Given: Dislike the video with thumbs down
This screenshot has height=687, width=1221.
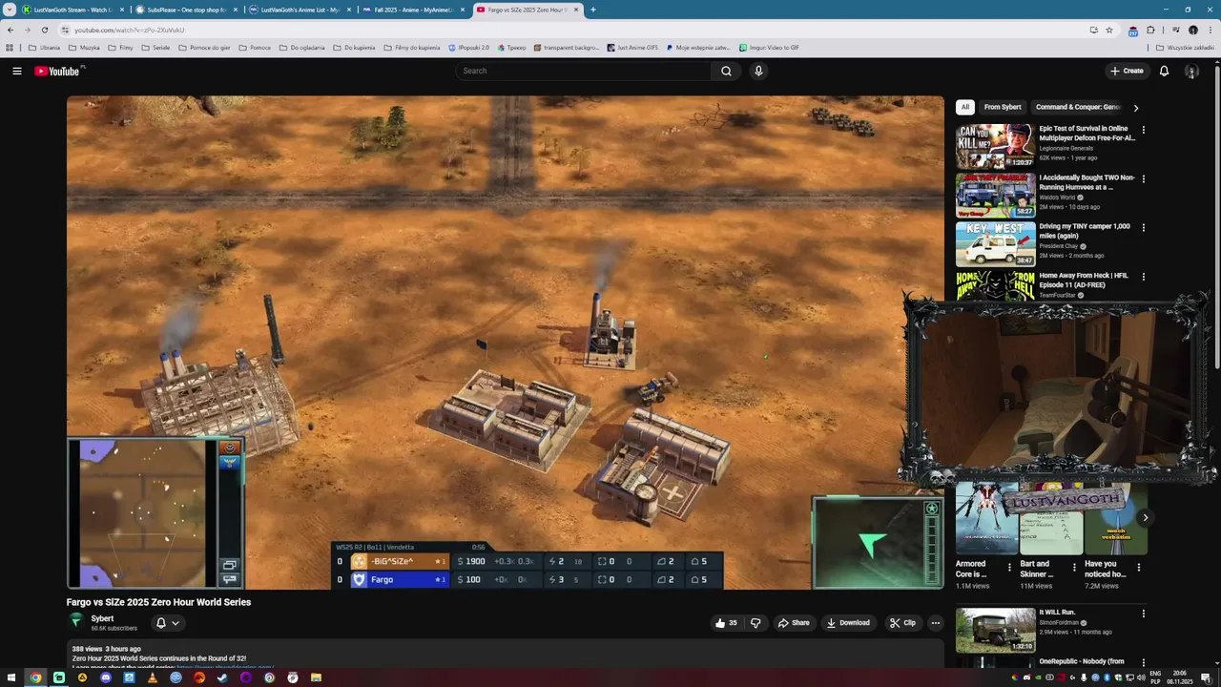Looking at the screenshot, I should click(x=755, y=623).
